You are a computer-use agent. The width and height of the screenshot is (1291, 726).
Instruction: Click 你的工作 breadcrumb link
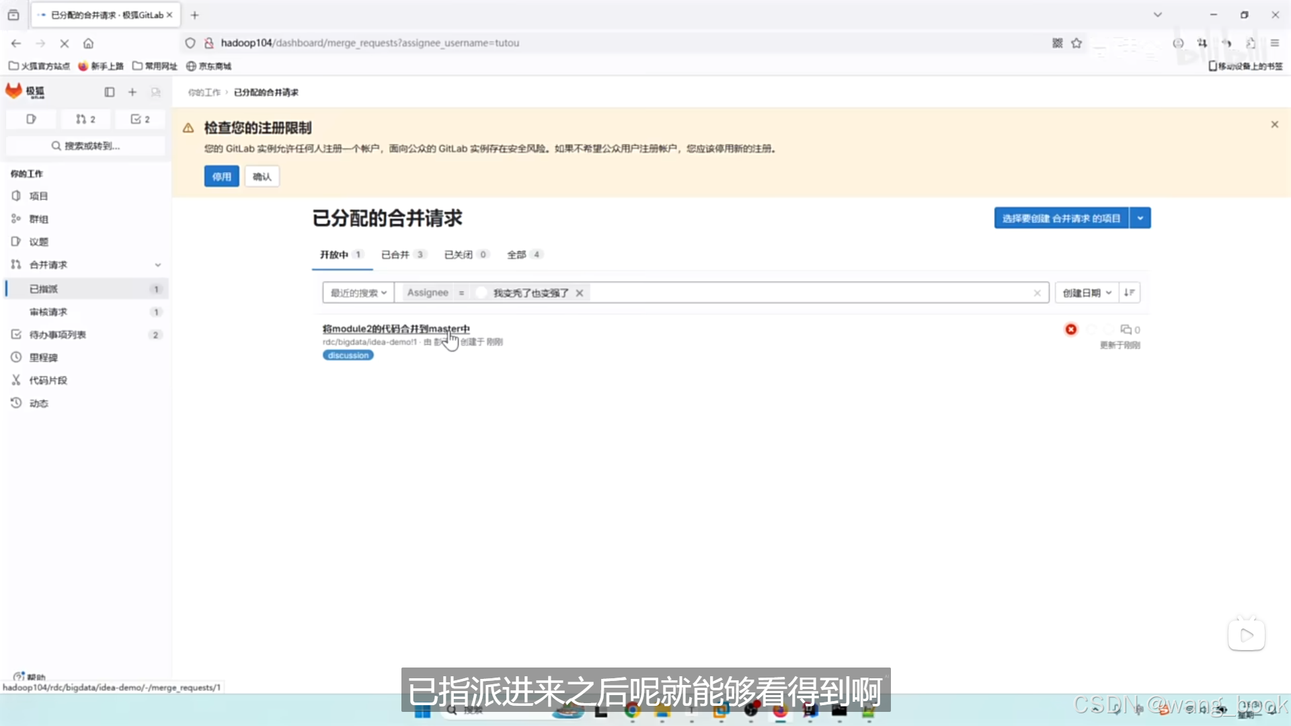click(204, 93)
